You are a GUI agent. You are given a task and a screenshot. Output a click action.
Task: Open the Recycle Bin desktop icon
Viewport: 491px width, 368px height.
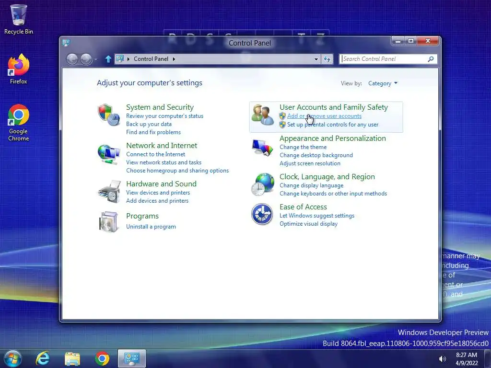click(x=19, y=19)
